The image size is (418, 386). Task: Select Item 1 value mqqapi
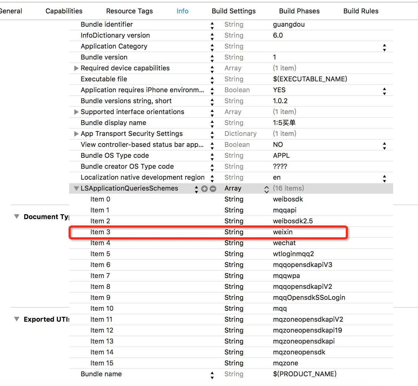pyautogui.click(x=285, y=210)
